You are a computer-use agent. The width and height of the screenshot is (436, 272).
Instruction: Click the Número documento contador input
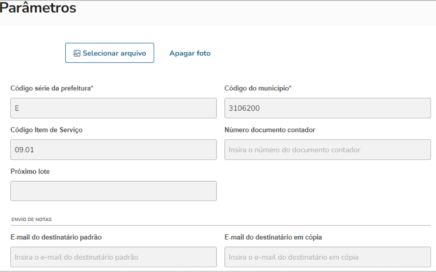click(328, 150)
